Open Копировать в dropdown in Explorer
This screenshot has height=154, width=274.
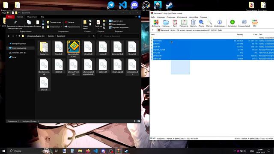click(54, 27)
